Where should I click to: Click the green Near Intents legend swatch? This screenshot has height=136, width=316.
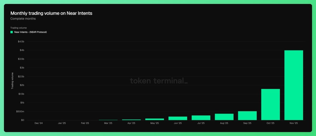(x=12, y=32)
